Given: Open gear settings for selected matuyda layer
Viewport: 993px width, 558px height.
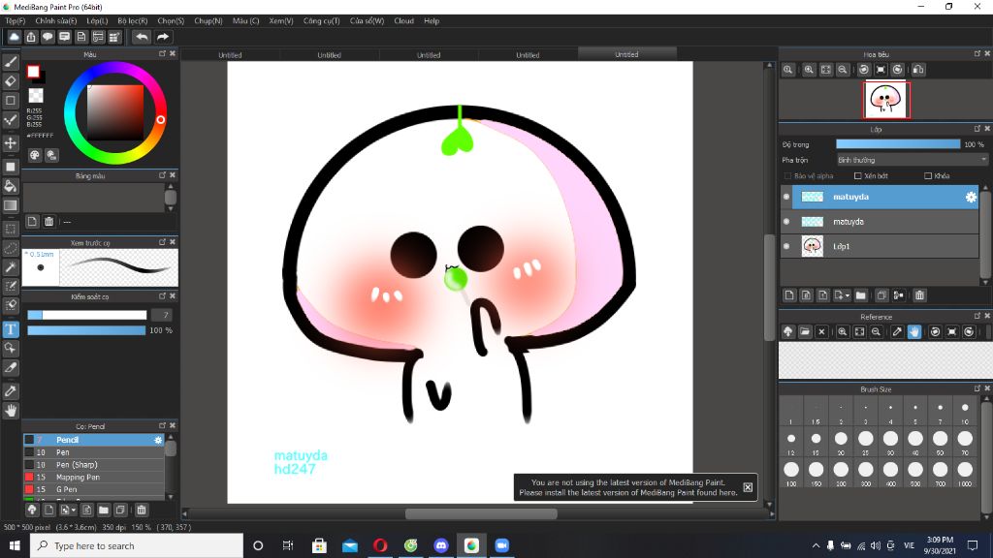Looking at the screenshot, I should [970, 198].
